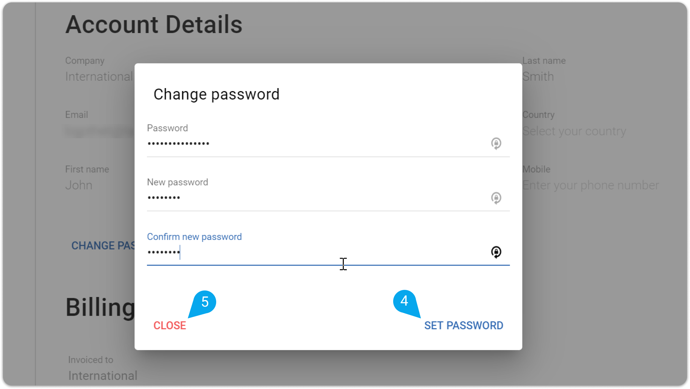The height and width of the screenshot is (389, 690).
Task: Click the CHANGE PASSWORD link behind dialog
Action: pyautogui.click(x=103, y=246)
